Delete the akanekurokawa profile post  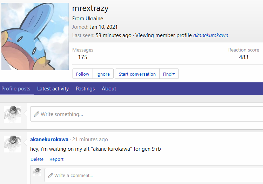point(37,159)
